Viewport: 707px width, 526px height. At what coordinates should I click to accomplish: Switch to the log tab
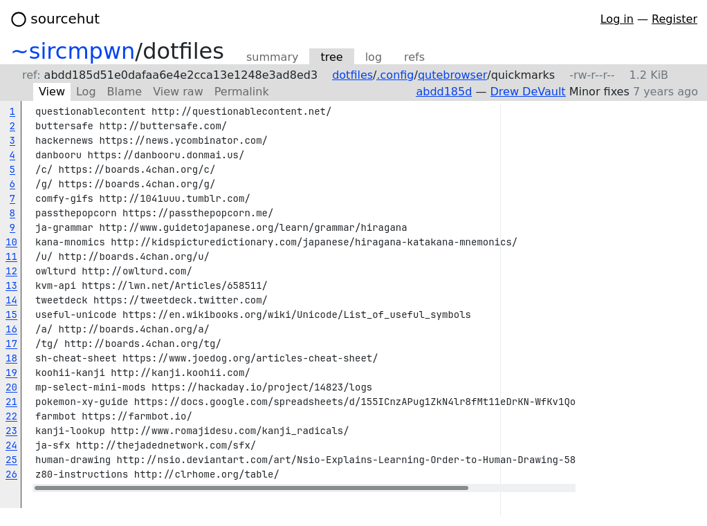(x=373, y=57)
